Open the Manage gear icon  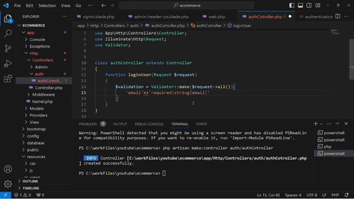[x=8, y=184]
